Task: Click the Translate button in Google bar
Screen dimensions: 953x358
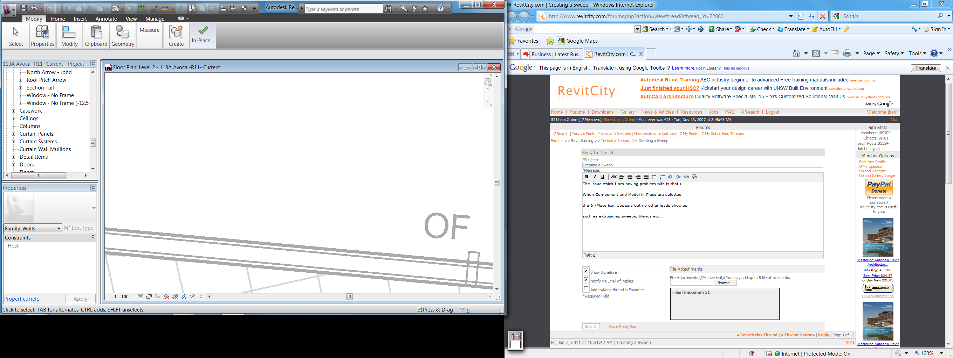Action: point(926,68)
